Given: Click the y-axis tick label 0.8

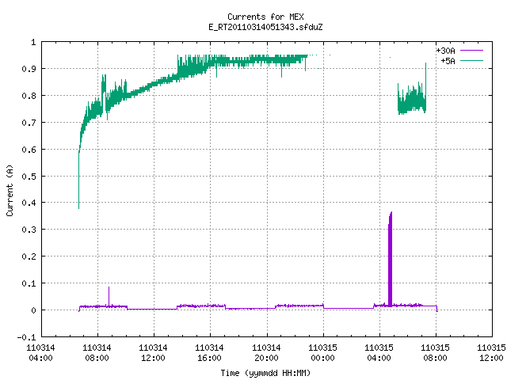Looking at the screenshot, I should click(29, 96).
